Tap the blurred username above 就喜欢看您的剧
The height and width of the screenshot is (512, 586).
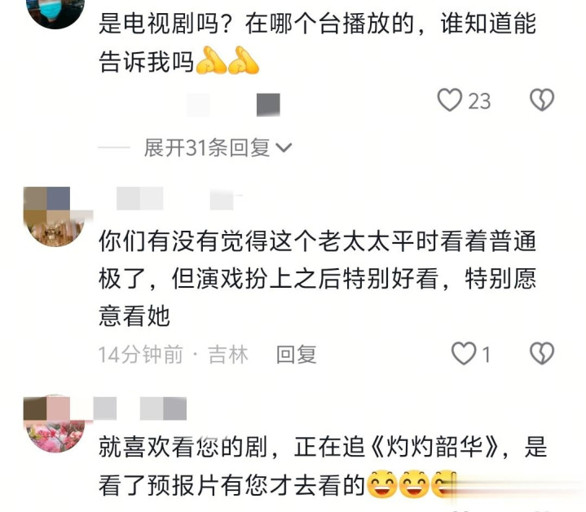139,408
